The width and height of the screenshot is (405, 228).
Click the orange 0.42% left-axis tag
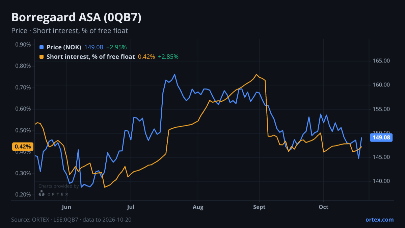[x=23, y=147]
